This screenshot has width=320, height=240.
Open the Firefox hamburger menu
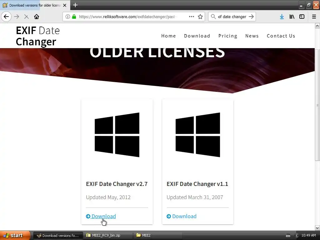[x=314, y=17]
